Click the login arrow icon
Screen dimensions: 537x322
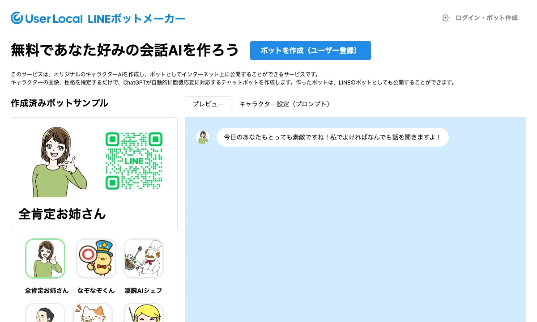[x=446, y=18]
